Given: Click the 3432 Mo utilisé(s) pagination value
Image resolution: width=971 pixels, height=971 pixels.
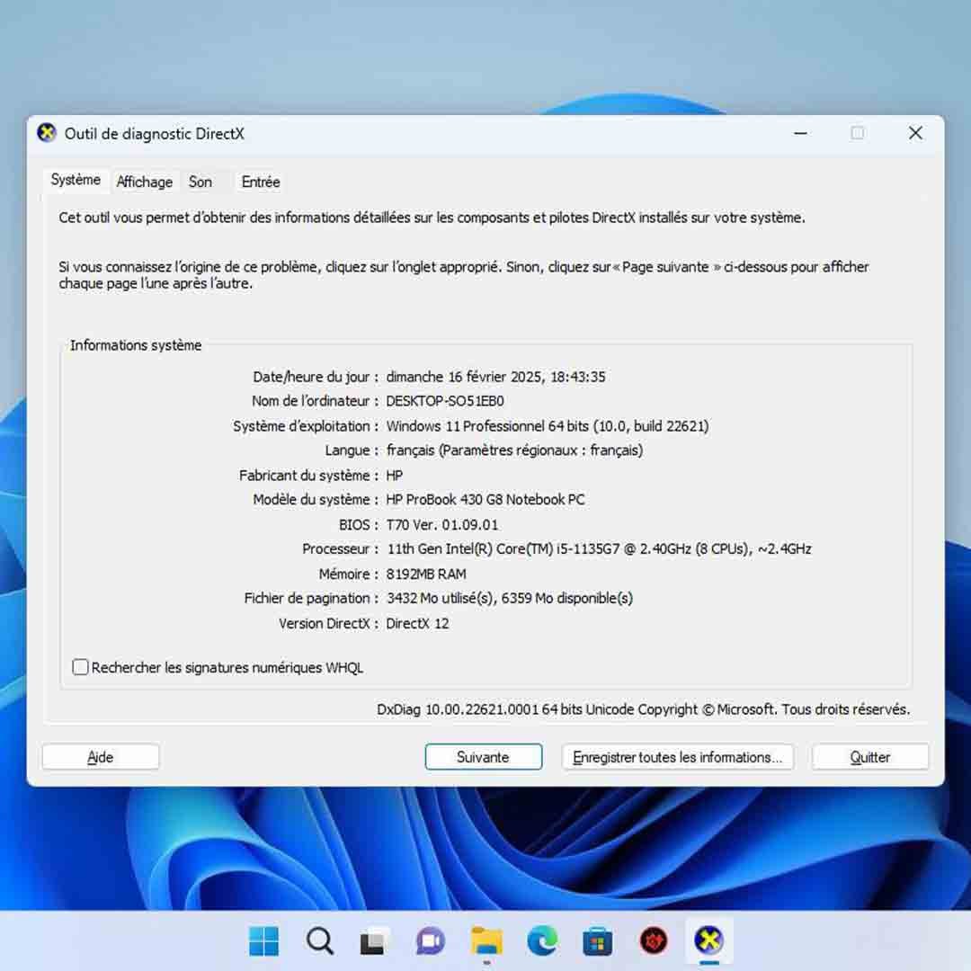Looking at the screenshot, I should click(x=510, y=598).
